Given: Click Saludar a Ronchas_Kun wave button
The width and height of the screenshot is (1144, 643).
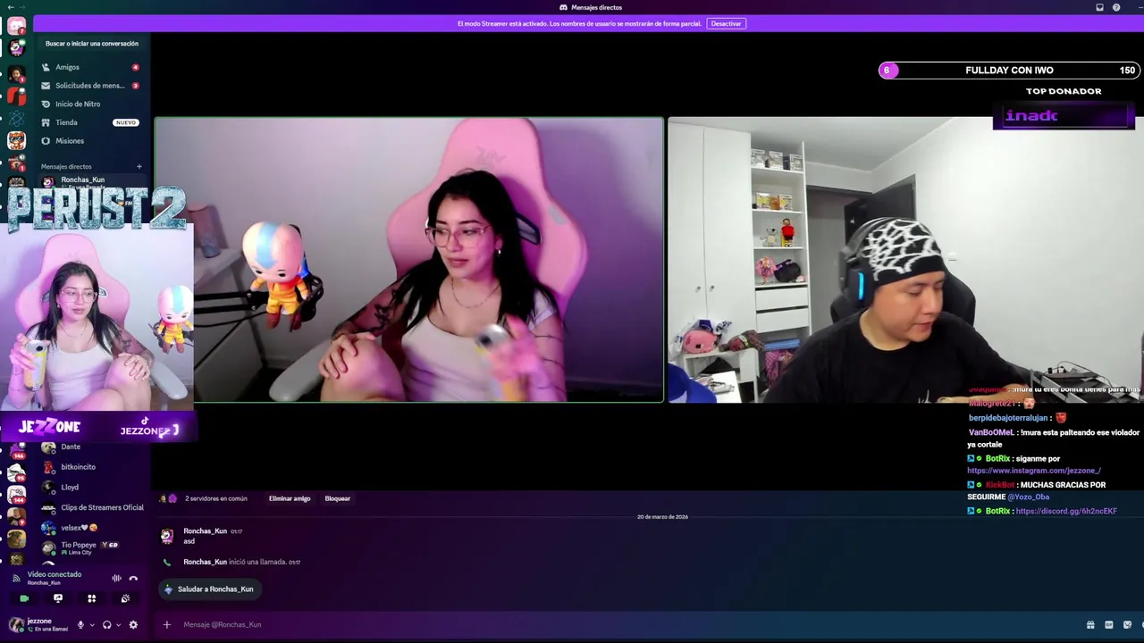Looking at the screenshot, I should pos(208,589).
